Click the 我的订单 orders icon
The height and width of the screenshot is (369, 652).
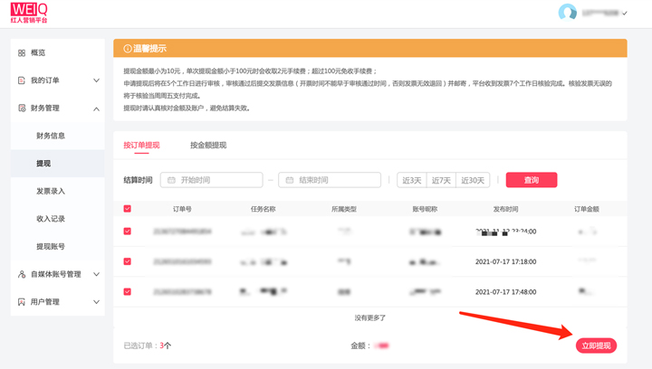[22, 80]
